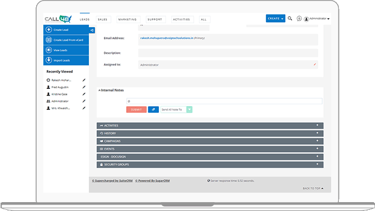Image resolution: width=375 pixels, height=211 pixels.
Task: Open Fred Augustin recently viewed record
Action: [x=60, y=87]
